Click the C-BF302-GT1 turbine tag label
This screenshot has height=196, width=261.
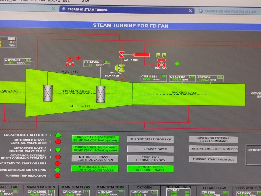click(79, 106)
